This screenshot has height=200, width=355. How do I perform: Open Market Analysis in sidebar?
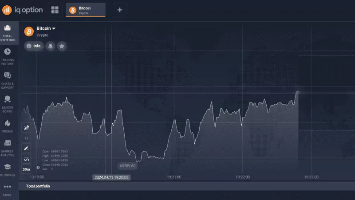pyautogui.click(x=8, y=148)
